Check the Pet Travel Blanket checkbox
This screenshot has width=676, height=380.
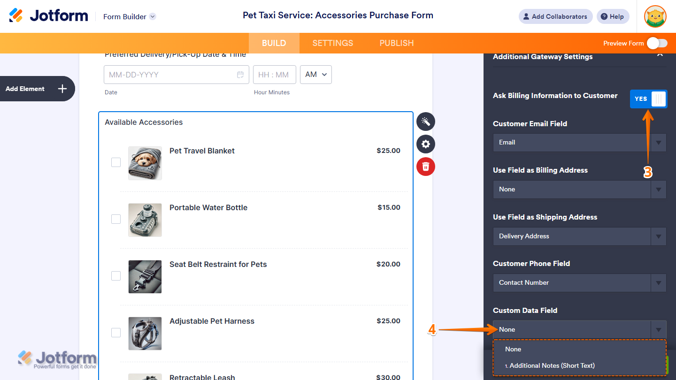tap(115, 162)
